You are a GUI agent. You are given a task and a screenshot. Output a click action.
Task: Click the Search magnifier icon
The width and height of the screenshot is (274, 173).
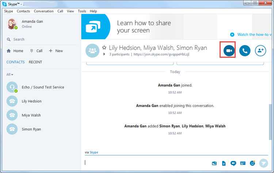8,40
